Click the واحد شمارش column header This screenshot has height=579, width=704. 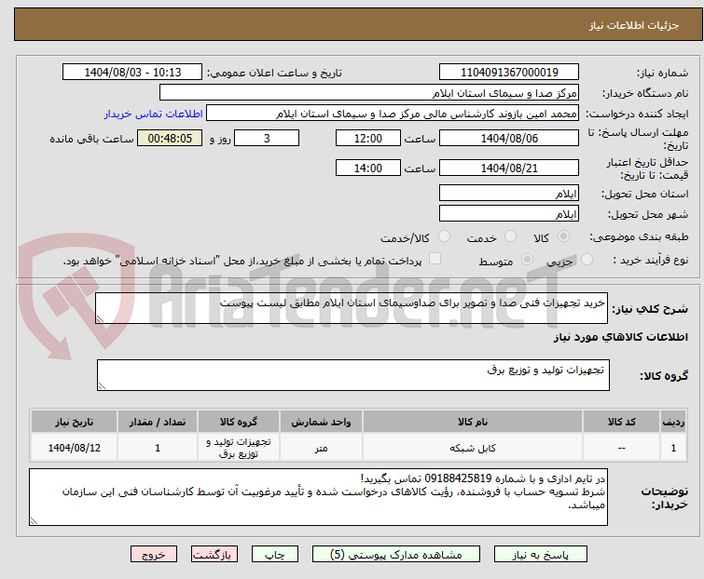click(321, 422)
